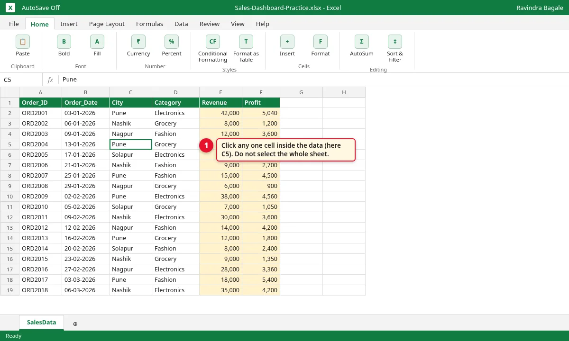Toggle AutoSave Off in title bar
Screen dimensions: 569x341
pos(41,8)
